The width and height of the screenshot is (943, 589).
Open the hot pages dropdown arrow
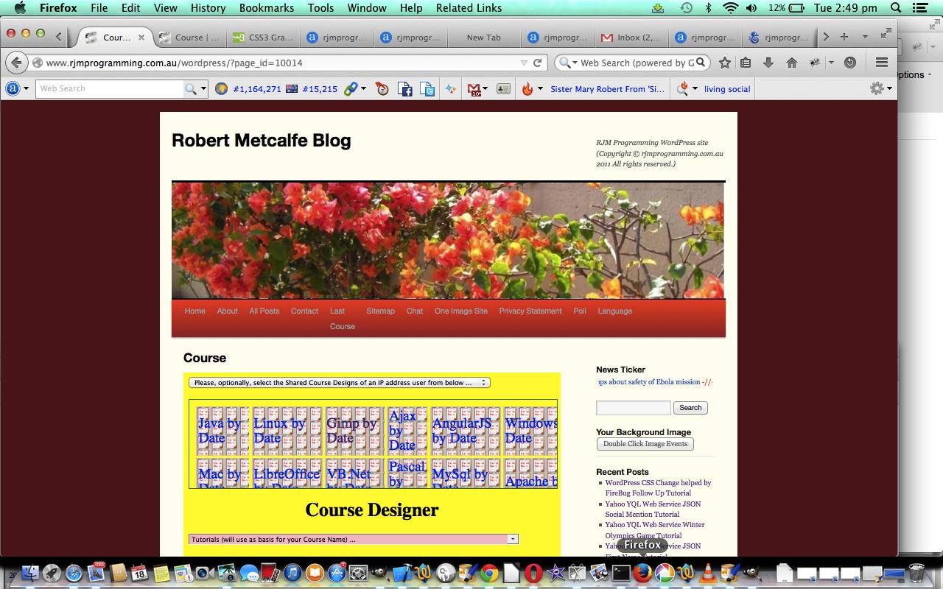click(540, 89)
